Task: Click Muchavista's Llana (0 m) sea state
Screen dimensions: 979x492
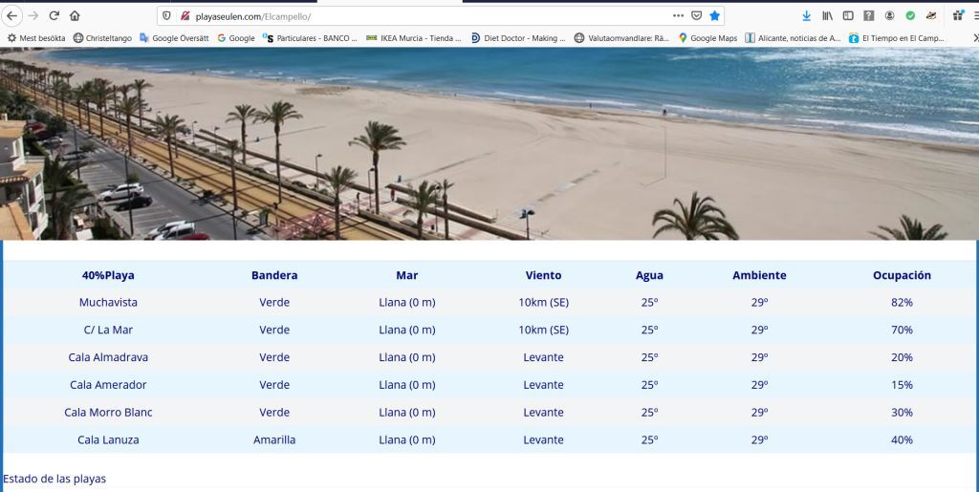Action: point(407,303)
